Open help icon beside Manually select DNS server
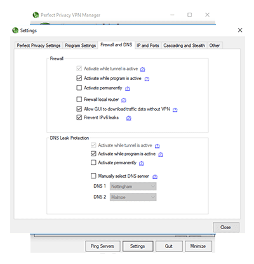The height and width of the screenshot is (264, 254). point(155,176)
